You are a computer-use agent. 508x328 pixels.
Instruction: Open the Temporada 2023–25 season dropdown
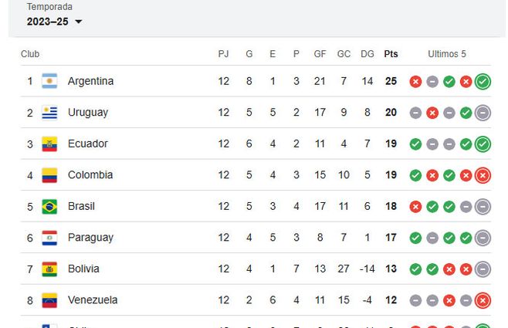(54, 22)
